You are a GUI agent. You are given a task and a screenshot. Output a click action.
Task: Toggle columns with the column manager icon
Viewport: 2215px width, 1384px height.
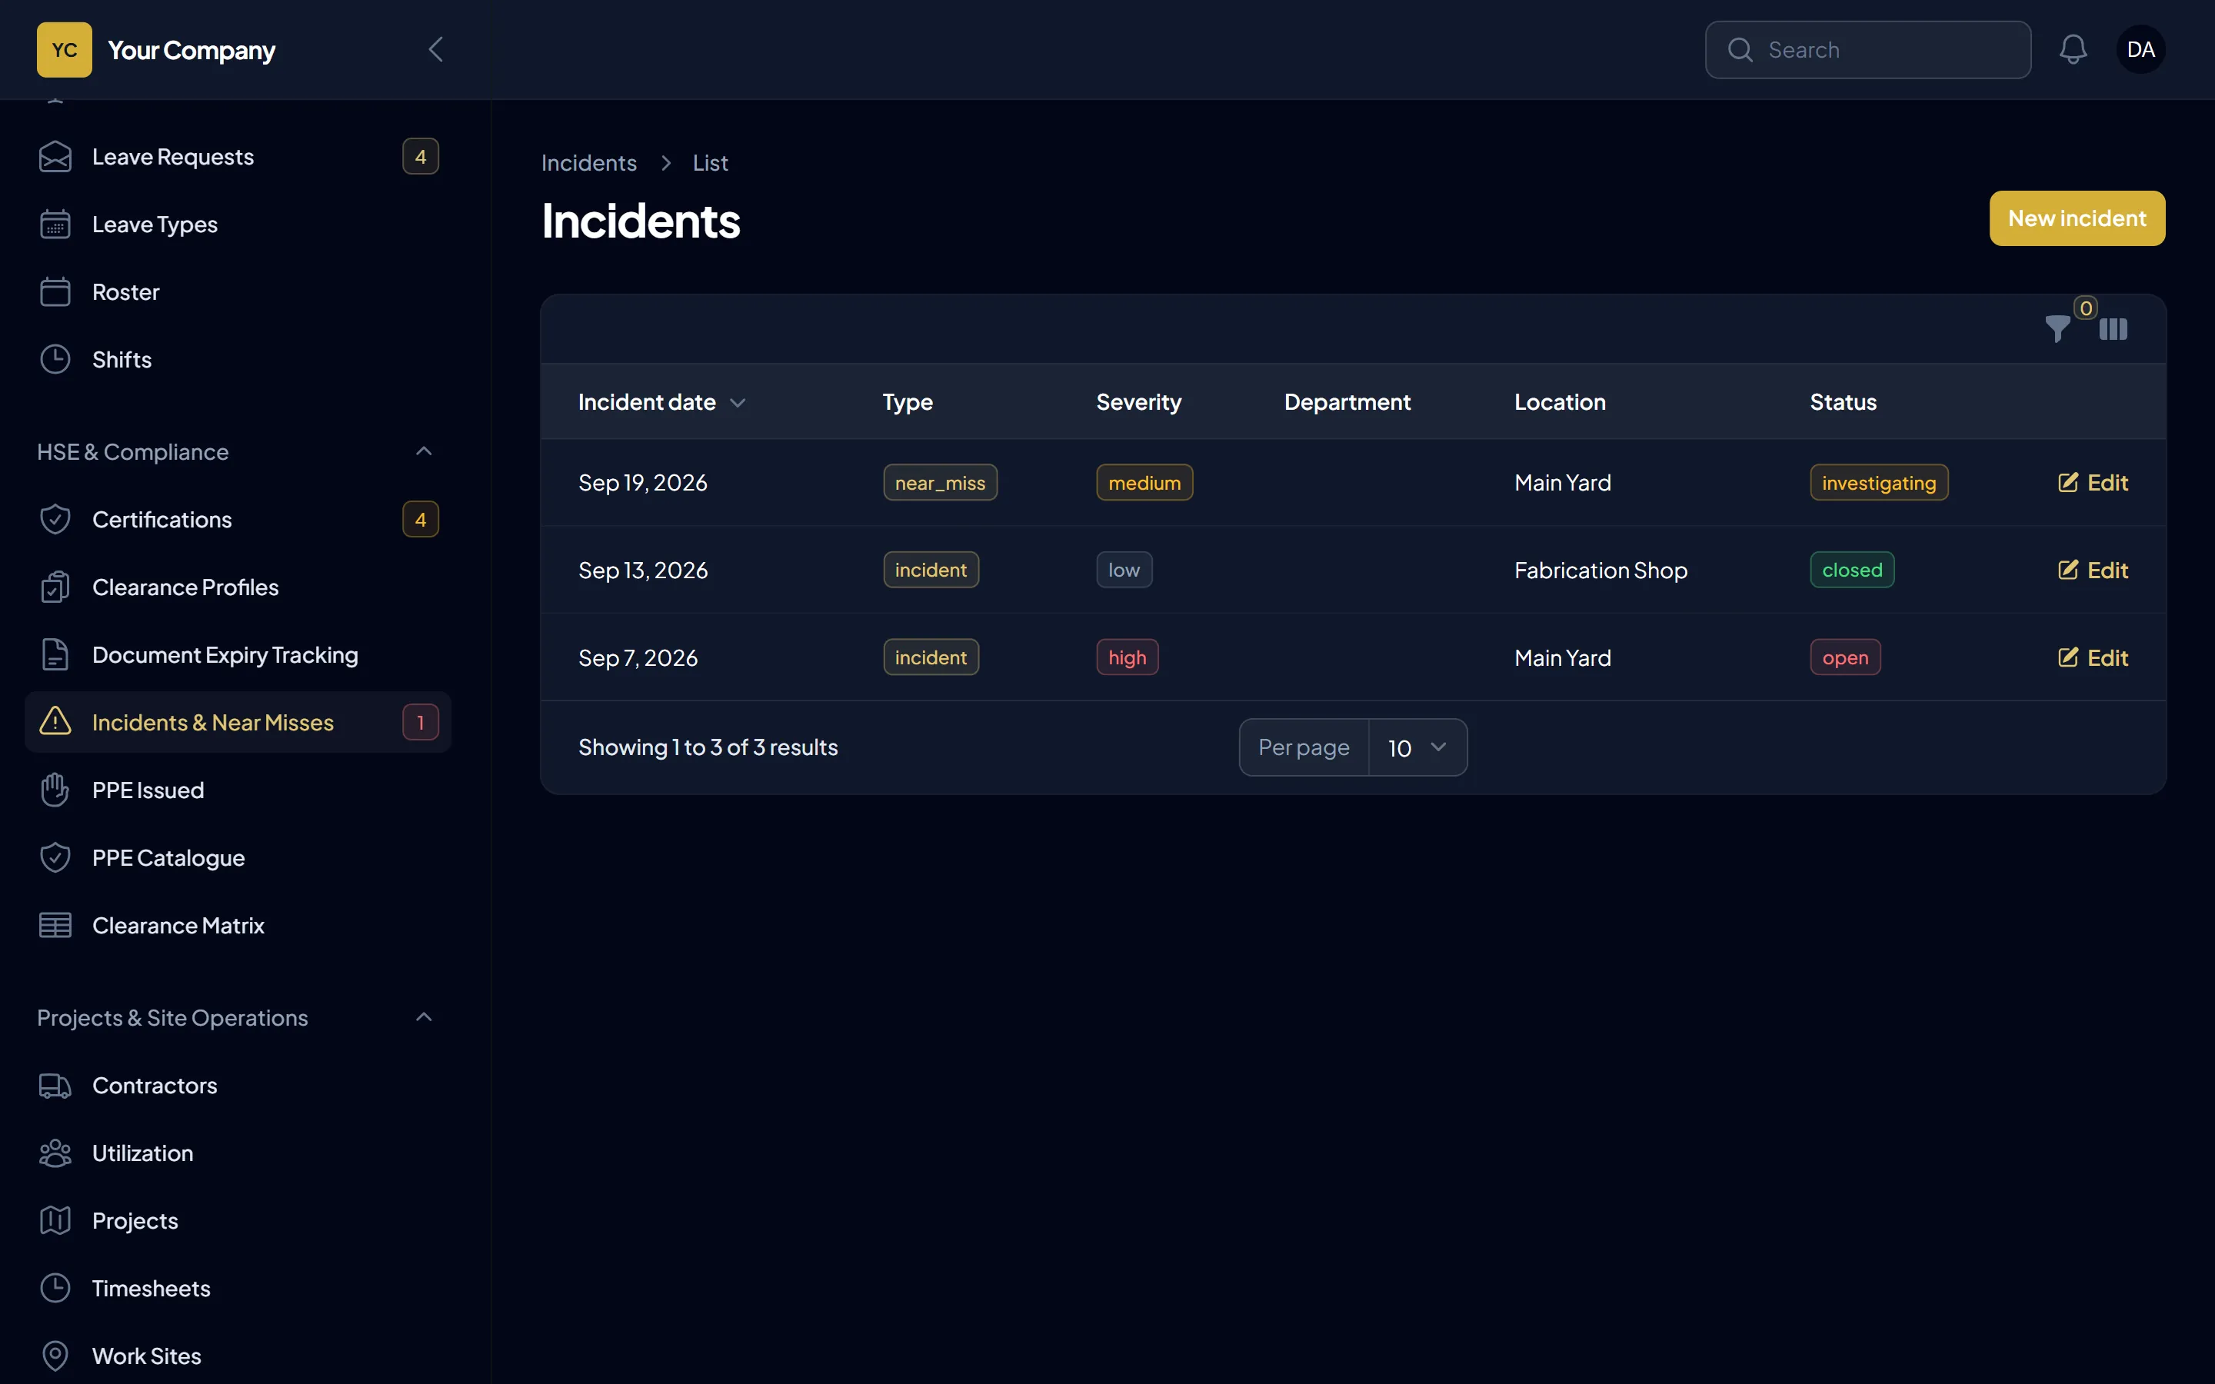coord(2113,328)
